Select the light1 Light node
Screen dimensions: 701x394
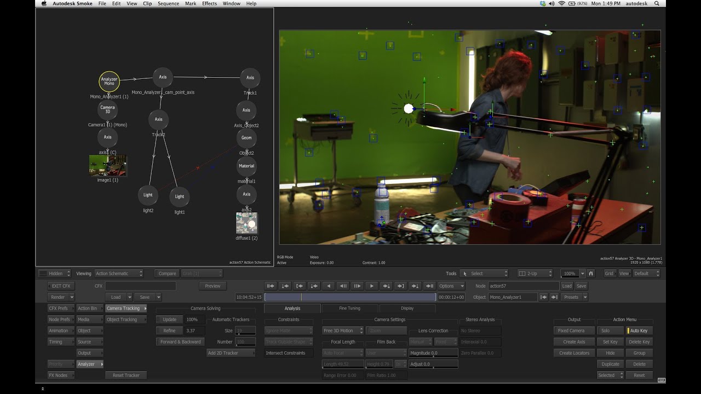coord(179,197)
